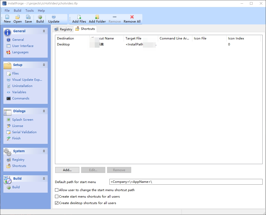Uncheck desktop shortcuts for all users
The height and width of the screenshot is (215, 266).
pyautogui.click(x=57, y=203)
